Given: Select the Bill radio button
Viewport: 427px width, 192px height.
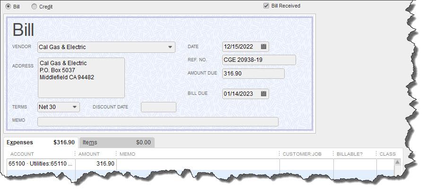Looking at the screenshot, I should pyautogui.click(x=8, y=7).
